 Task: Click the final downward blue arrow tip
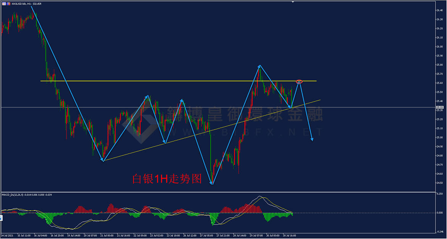click(x=312, y=139)
